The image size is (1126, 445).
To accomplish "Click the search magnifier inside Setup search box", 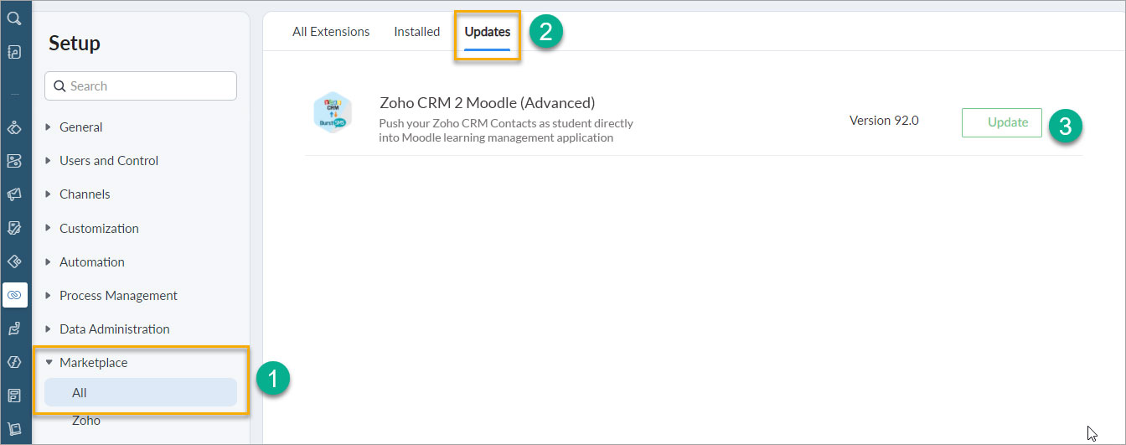I will pos(59,86).
